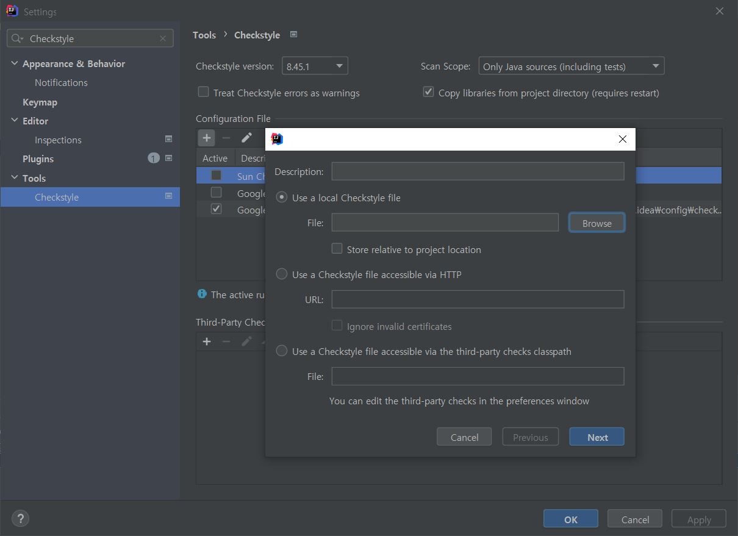
Task: Enable Store relative to project location
Action: coord(337,248)
